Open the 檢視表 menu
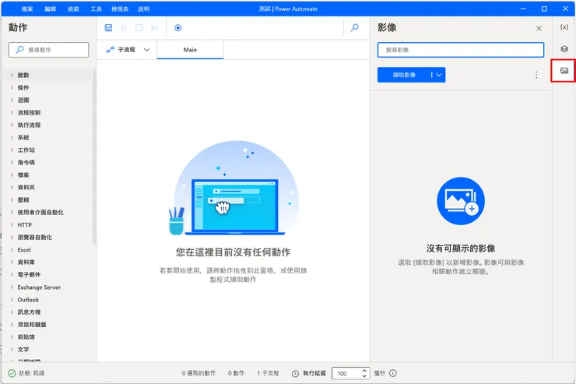This screenshot has width=576, height=384. tap(120, 9)
